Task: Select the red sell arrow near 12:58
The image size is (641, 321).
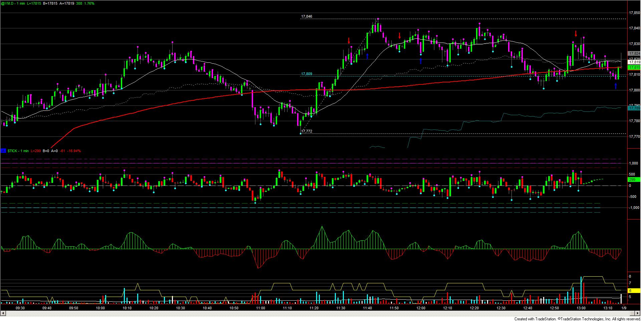Action: (576, 34)
